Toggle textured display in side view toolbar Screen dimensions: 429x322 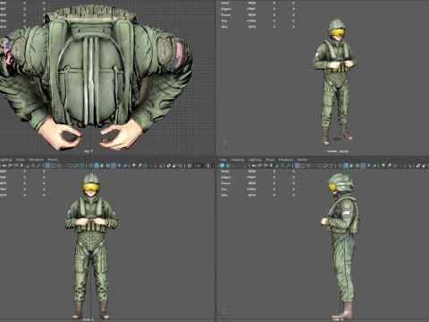coord(363,165)
